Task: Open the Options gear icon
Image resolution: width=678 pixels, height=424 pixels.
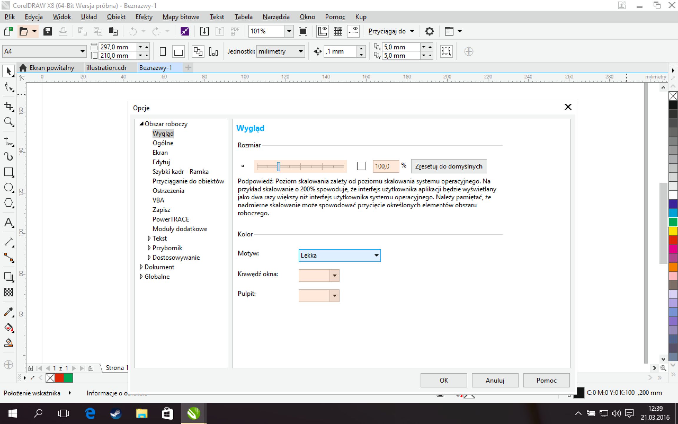Action: (x=429, y=31)
